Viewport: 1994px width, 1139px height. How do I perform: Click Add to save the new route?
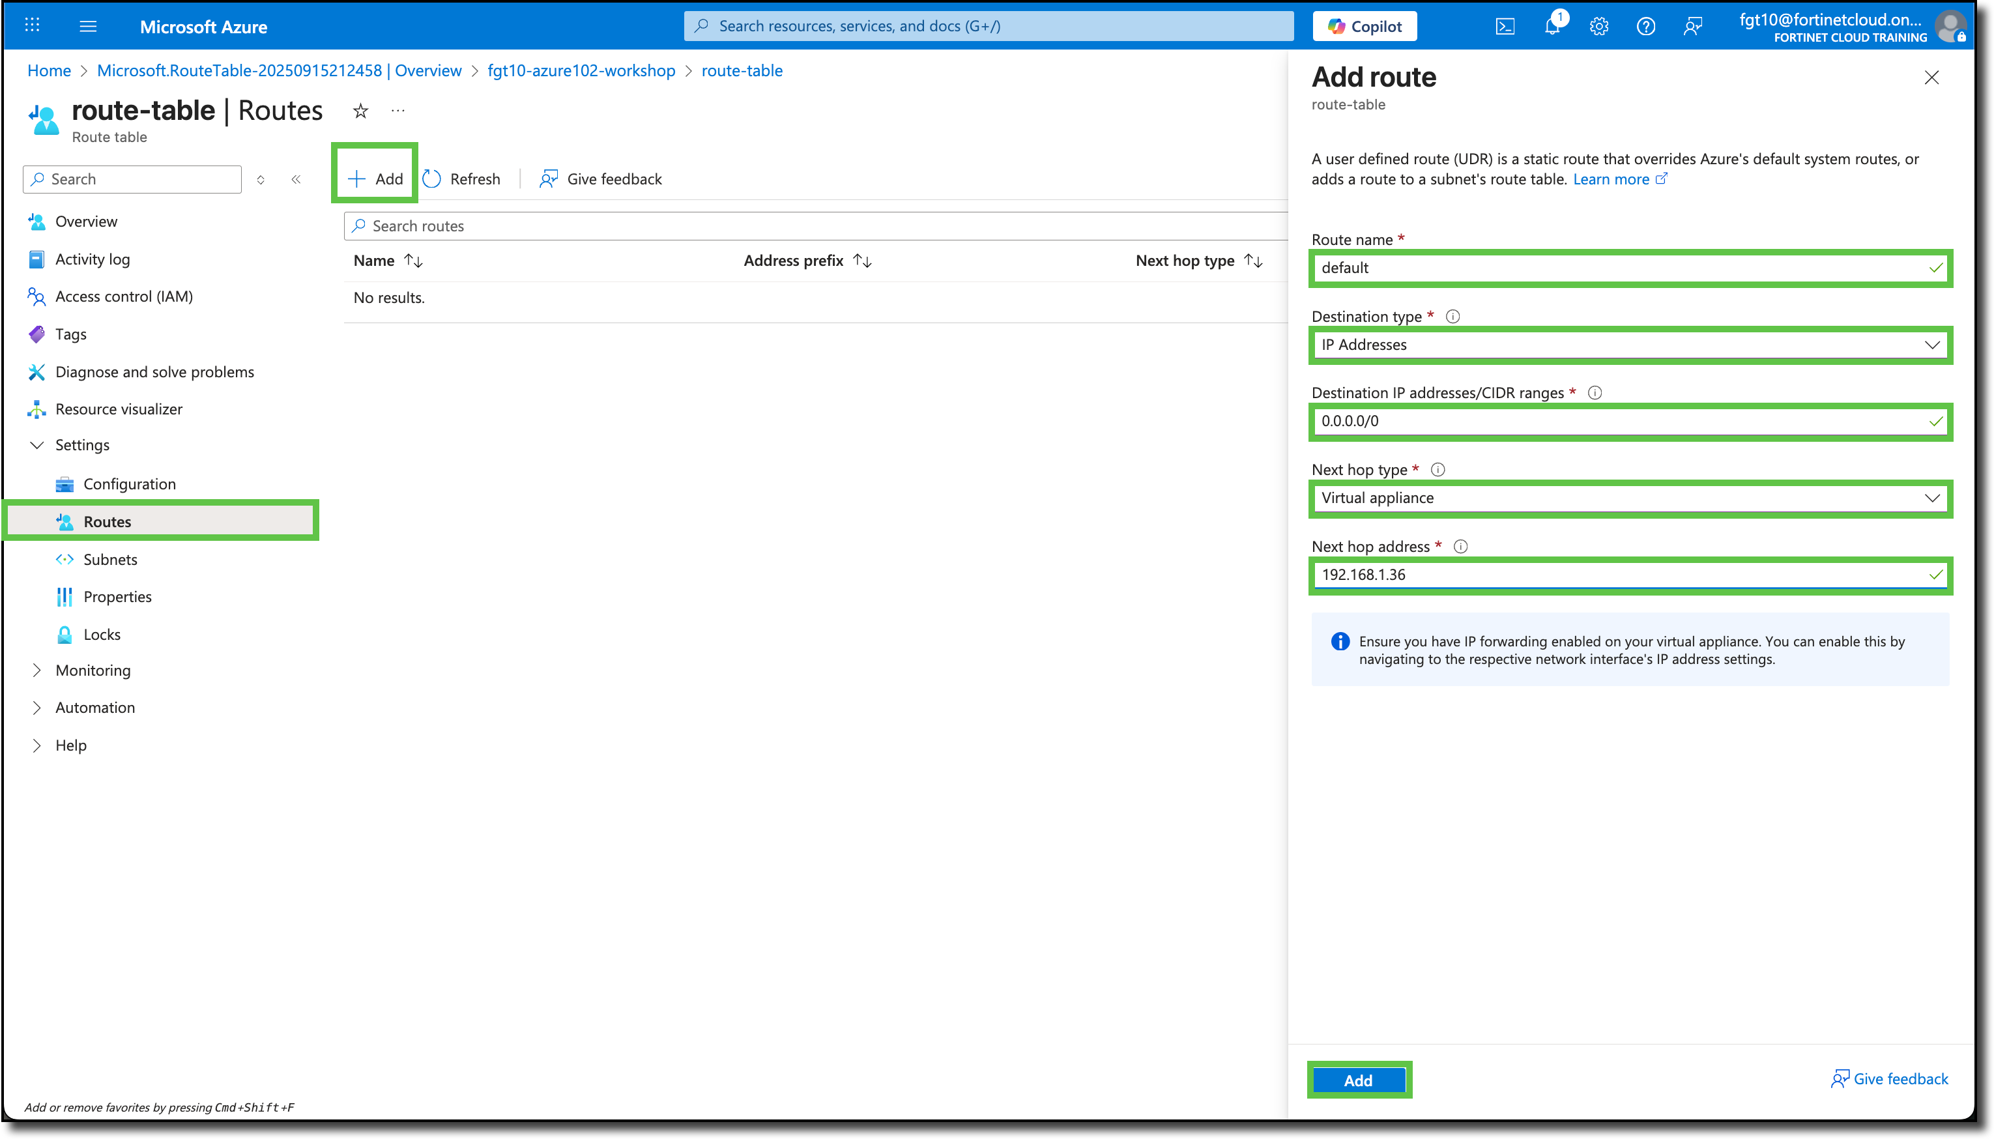click(1359, 1080)
